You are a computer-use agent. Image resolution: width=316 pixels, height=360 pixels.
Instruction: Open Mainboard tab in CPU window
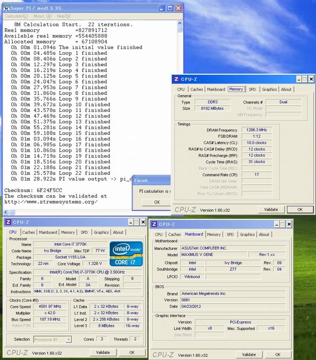coord(48,232)
